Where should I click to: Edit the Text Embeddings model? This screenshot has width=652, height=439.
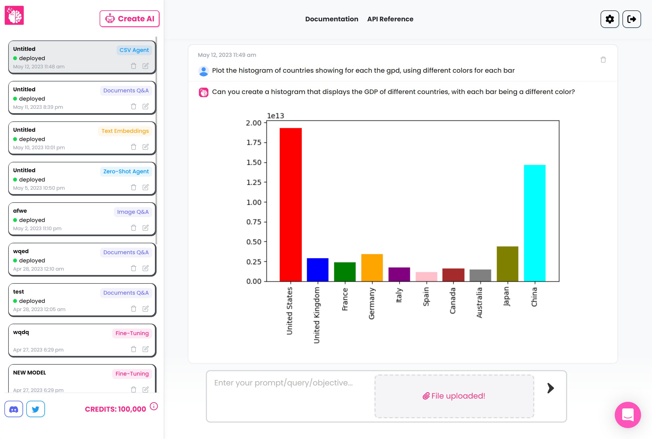point(145,147)
